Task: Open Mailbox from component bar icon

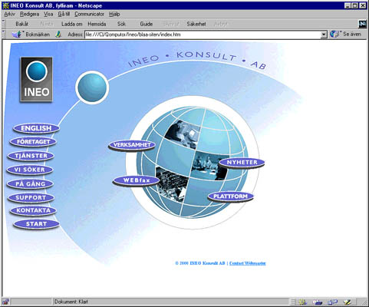Action: 318,302
